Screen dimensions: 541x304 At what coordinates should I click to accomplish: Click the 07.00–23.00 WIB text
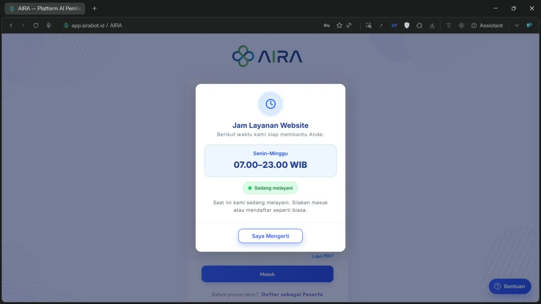pyautogui.click(x=270, y=165)
